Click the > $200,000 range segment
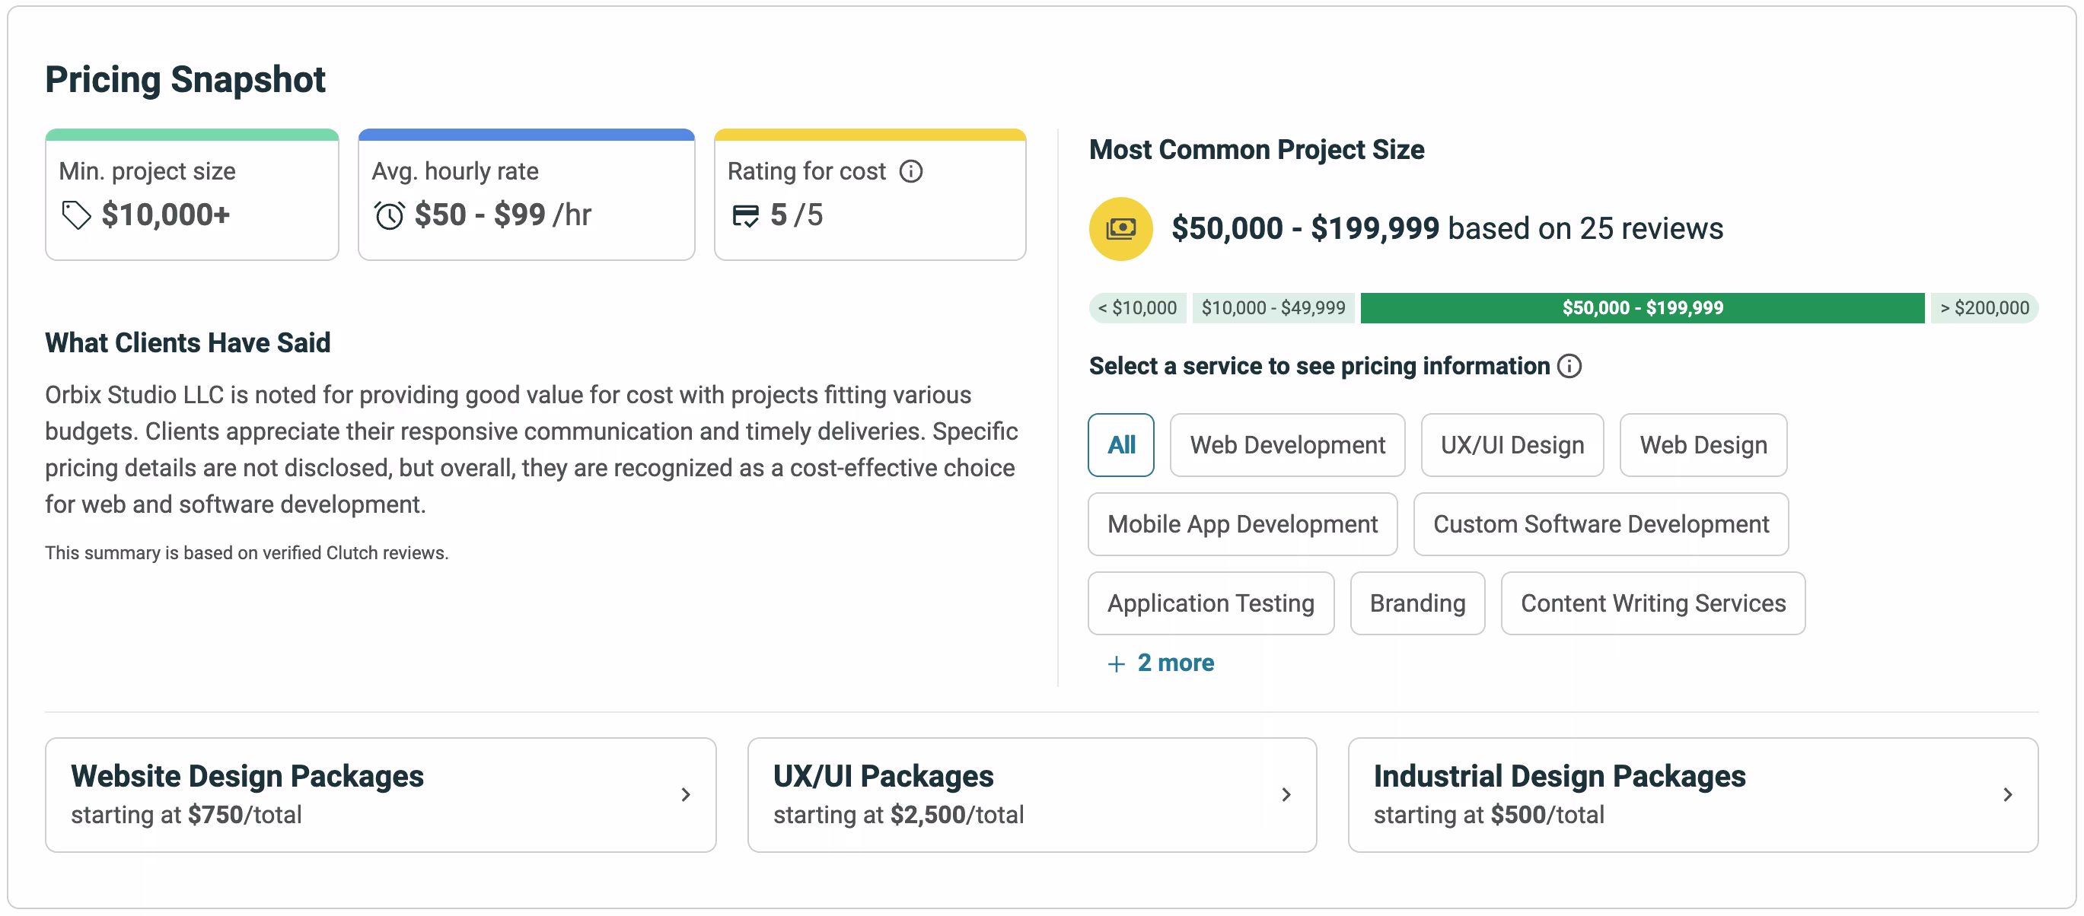This screenshot has height=916, width=2084. (1984, 308)
